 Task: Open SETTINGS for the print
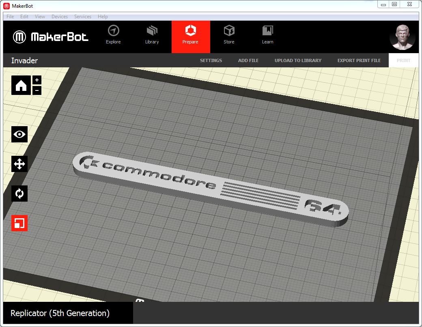click(211, 60)
